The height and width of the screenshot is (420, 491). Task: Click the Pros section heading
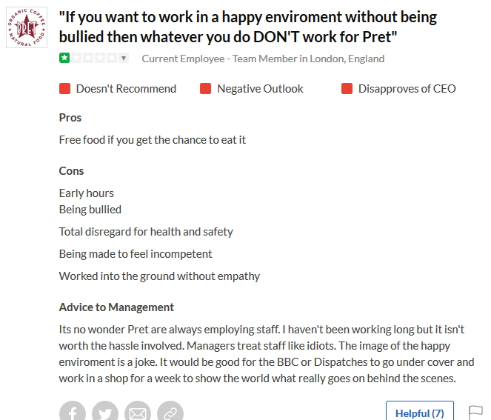coord(70,117)
